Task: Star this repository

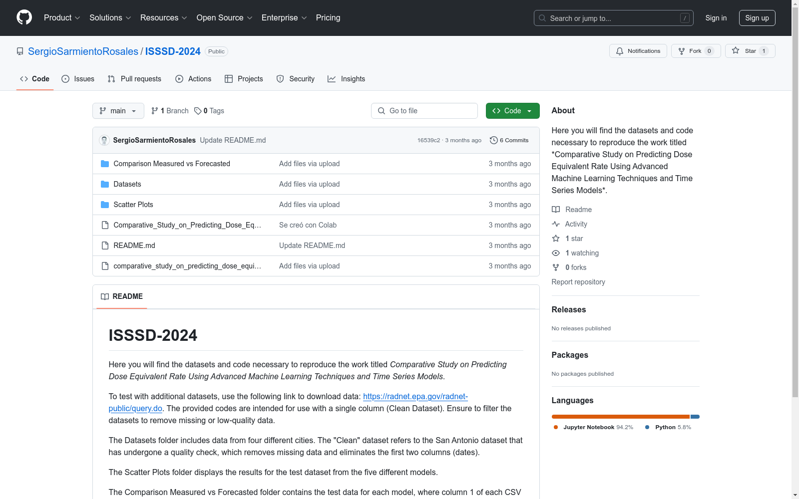Action: coord(750,51)
